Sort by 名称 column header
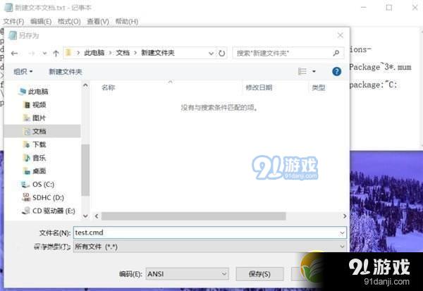 click(108, 87)
